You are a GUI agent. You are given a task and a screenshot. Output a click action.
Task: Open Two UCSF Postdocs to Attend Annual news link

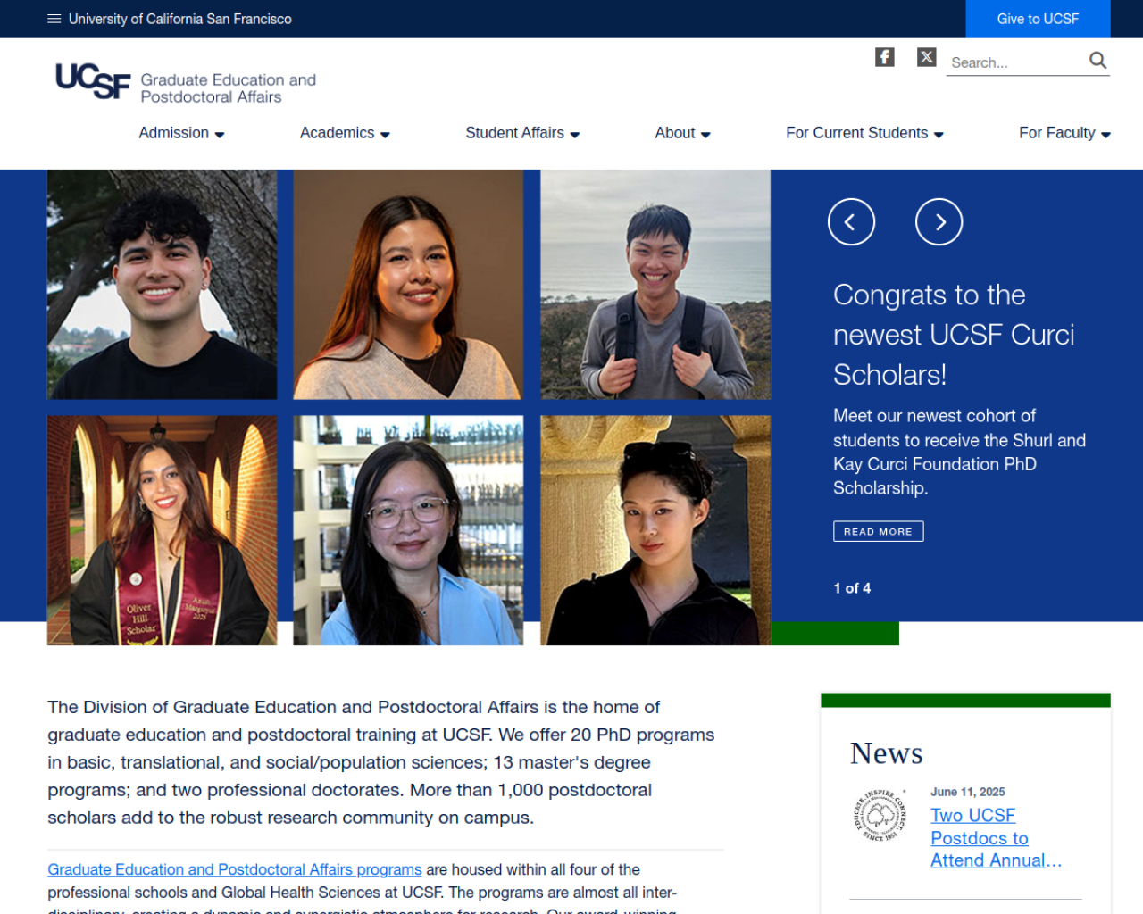point(996,838)
